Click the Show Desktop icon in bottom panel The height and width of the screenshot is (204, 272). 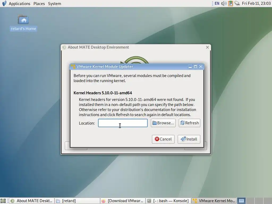click(x=3, y=201)
